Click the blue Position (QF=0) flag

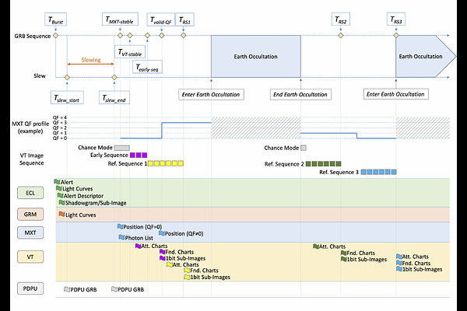120,226
